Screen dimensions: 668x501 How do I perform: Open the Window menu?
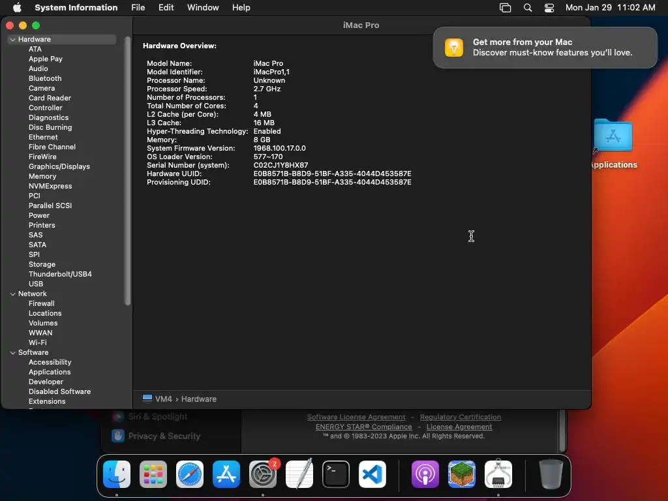click(203, 8)
